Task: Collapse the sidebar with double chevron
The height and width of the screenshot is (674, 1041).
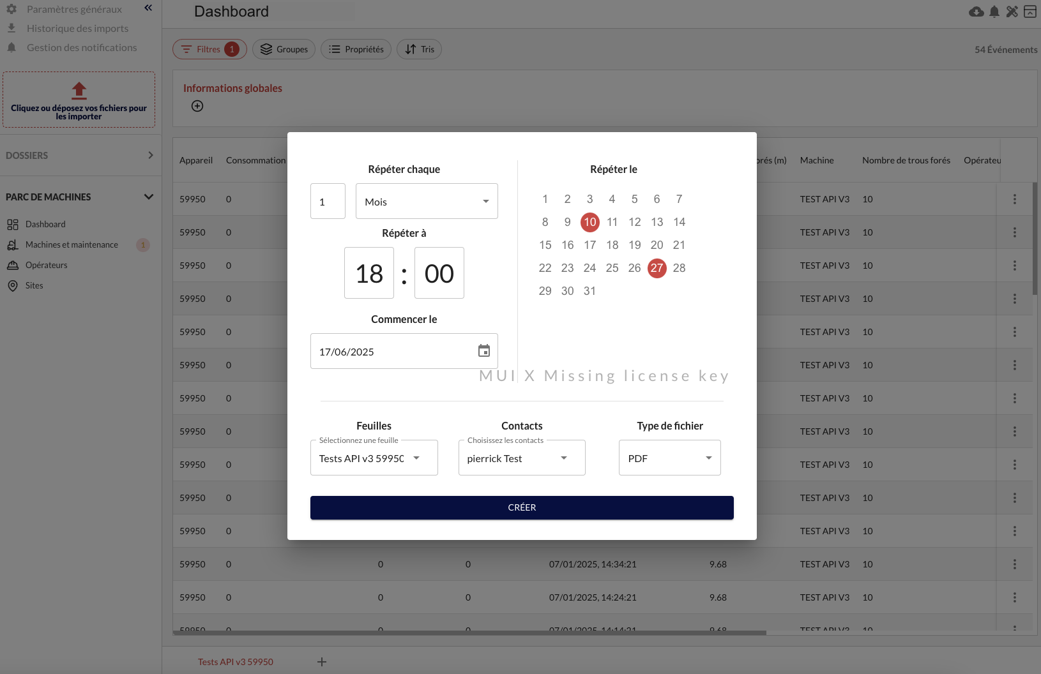Action: point(148,8)
